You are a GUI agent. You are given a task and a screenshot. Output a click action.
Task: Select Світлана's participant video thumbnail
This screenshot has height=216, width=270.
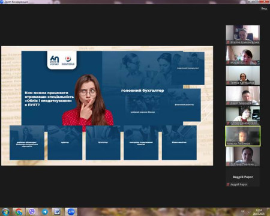coord(243,157)
